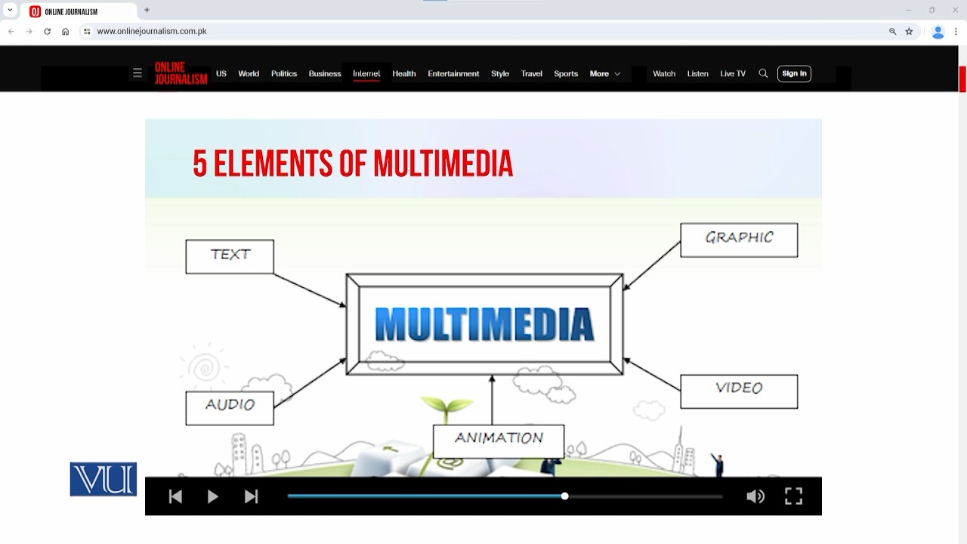Image resolution: width=967 pixels, height=544 pixels.
Task: Open the Politics section
Action: point(284,73)
